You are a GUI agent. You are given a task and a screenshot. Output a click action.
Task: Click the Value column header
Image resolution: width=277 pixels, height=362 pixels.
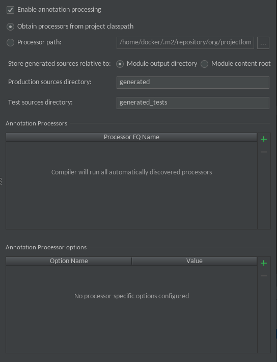194,261
